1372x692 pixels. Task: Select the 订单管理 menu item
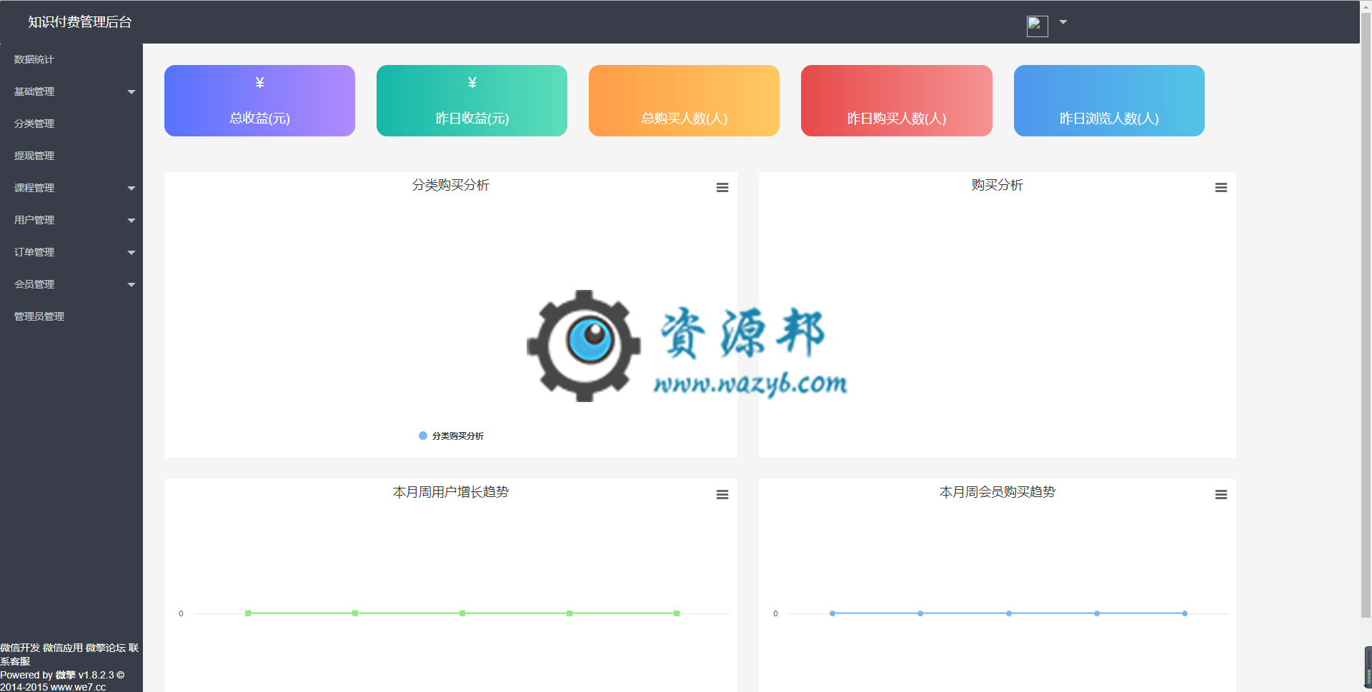[x=34, y=252]
